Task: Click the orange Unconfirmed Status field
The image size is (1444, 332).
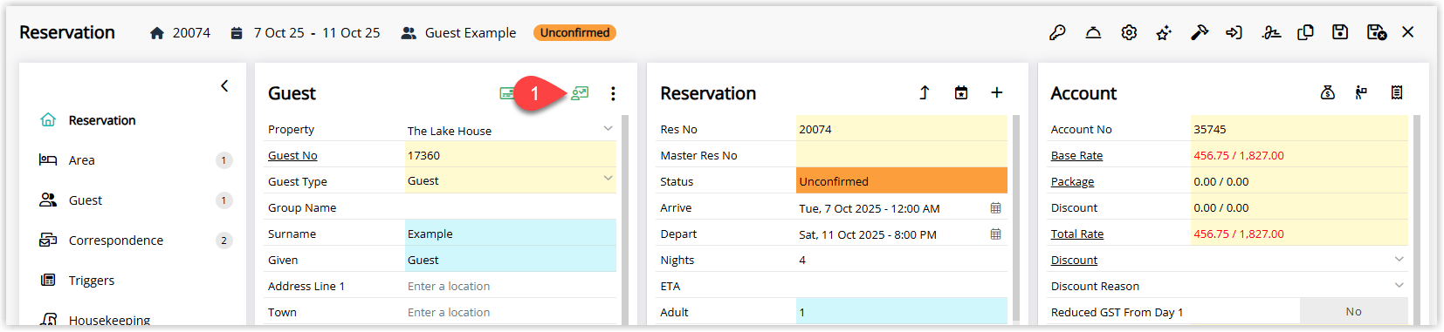Action: coord(902,181)
